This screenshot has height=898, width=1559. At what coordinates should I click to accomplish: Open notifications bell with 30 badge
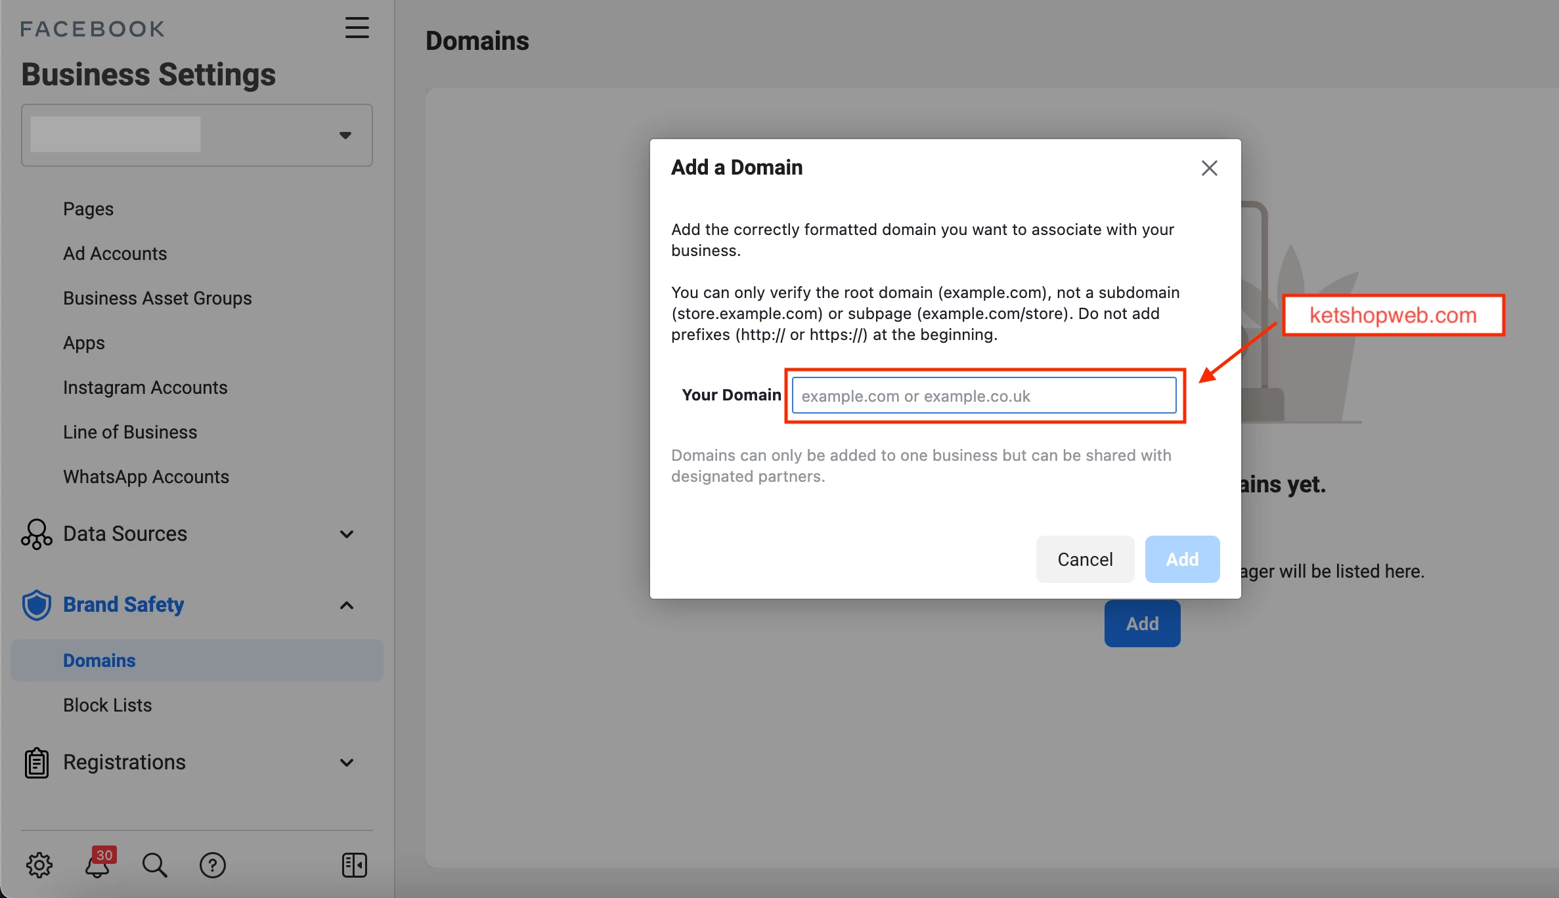click(99, 863)
